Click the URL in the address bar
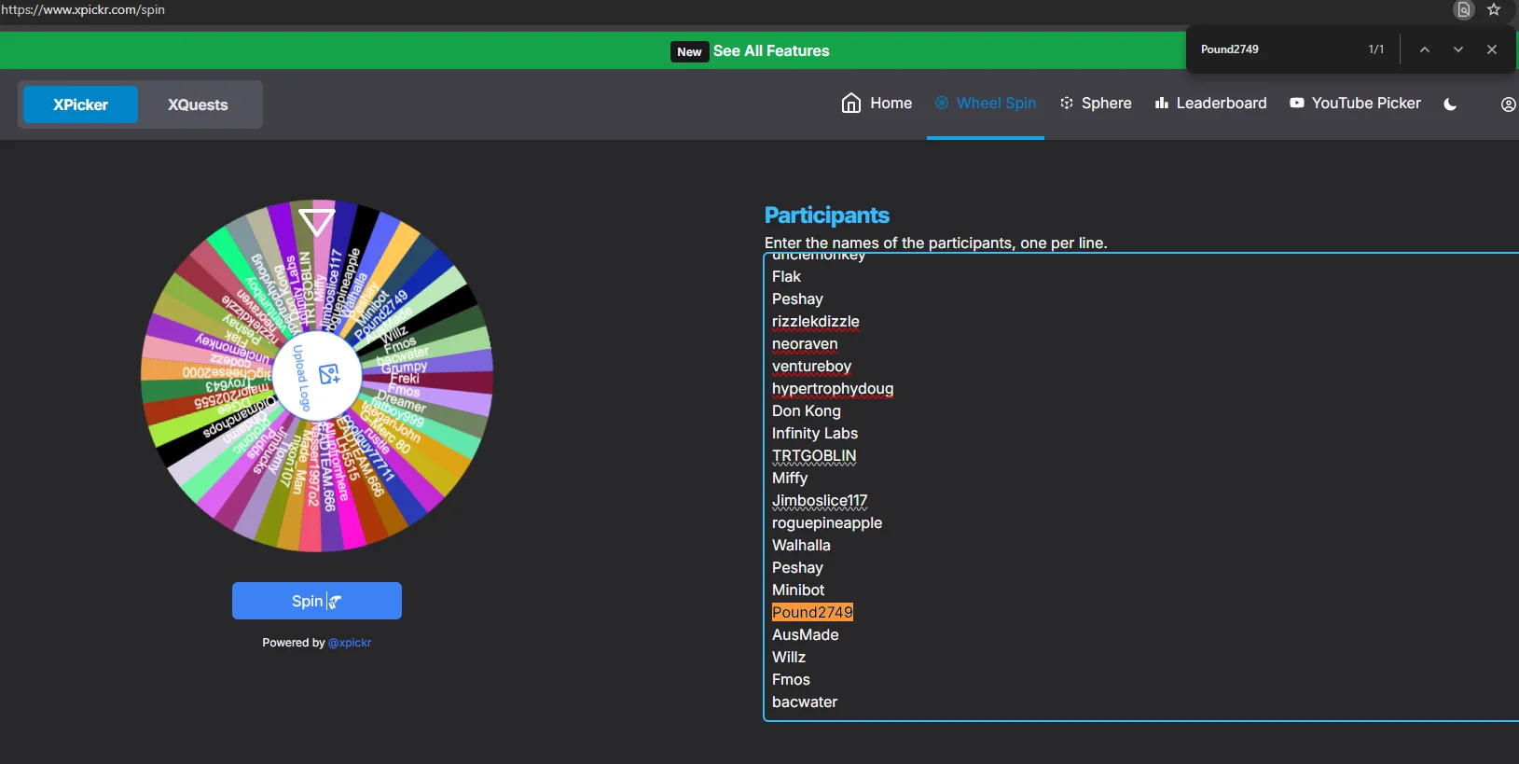This screenshot has height=764, width=1519. 83,9
